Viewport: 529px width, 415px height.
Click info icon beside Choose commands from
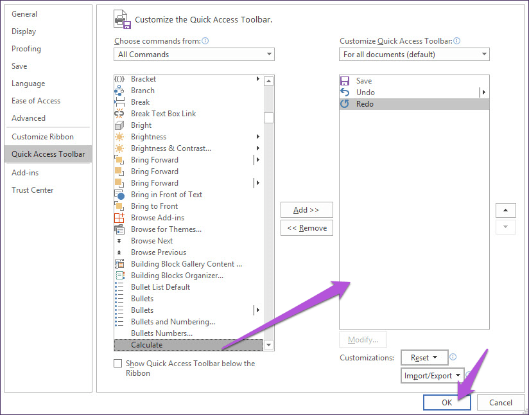[205, 41]
